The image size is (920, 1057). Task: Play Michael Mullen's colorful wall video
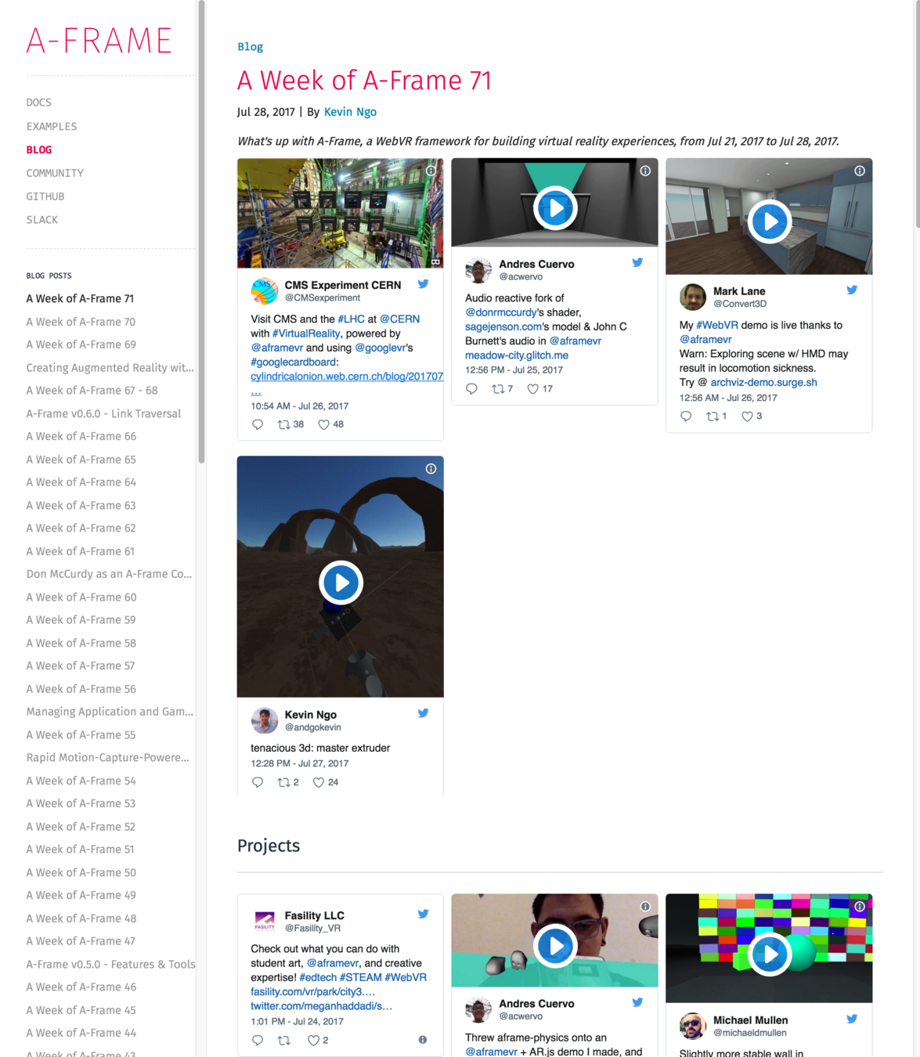(x=770, y=954)
